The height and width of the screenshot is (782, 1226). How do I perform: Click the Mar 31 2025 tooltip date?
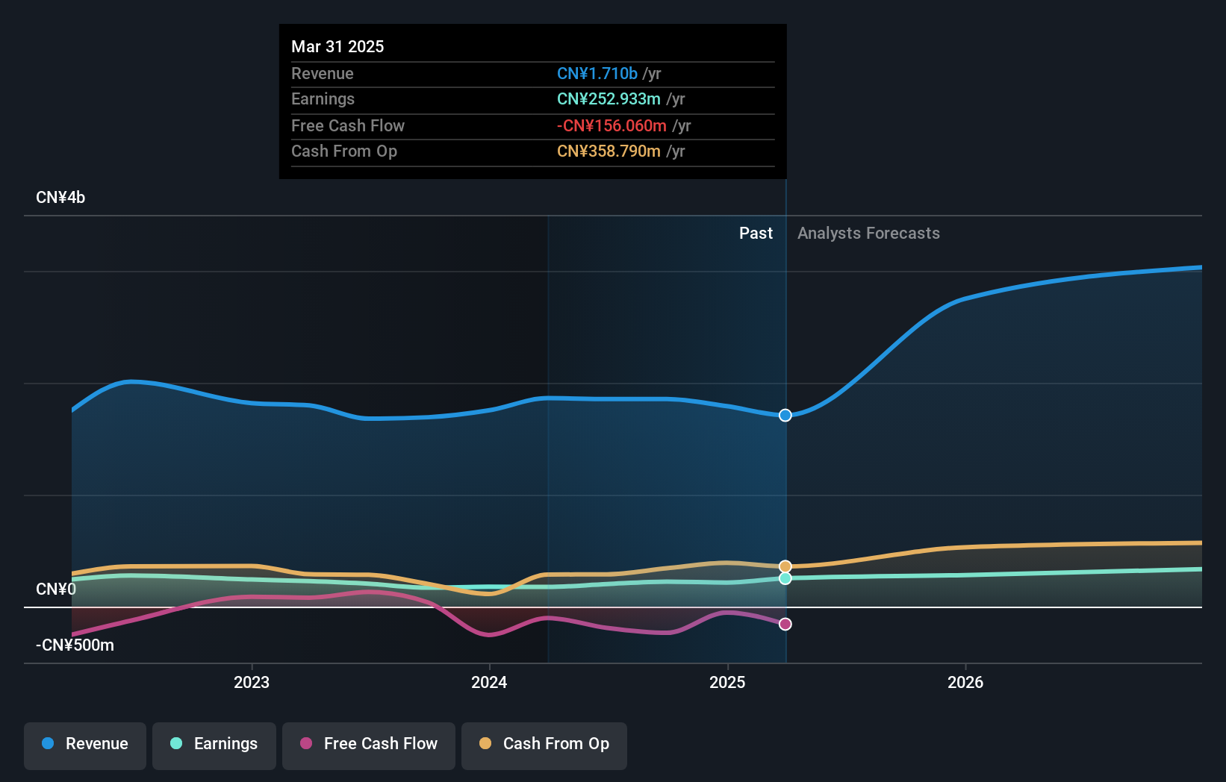337,46
